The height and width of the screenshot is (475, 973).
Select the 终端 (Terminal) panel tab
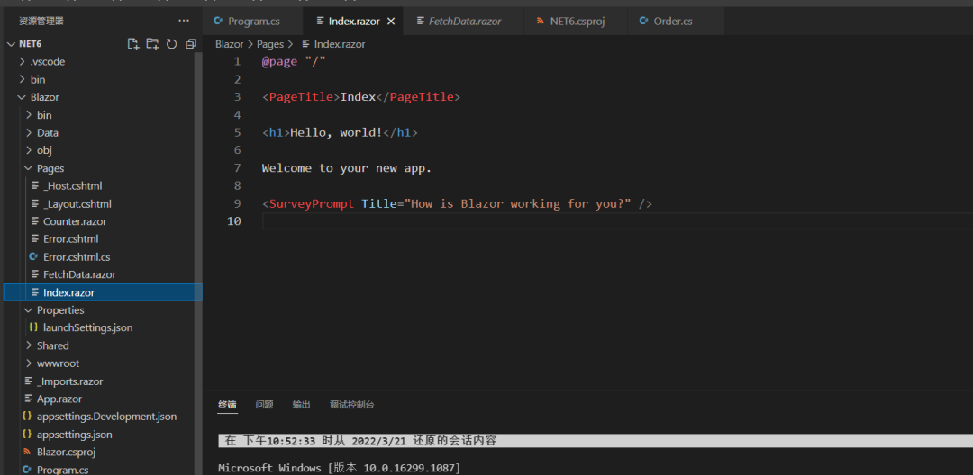click(x=227, y=405)
